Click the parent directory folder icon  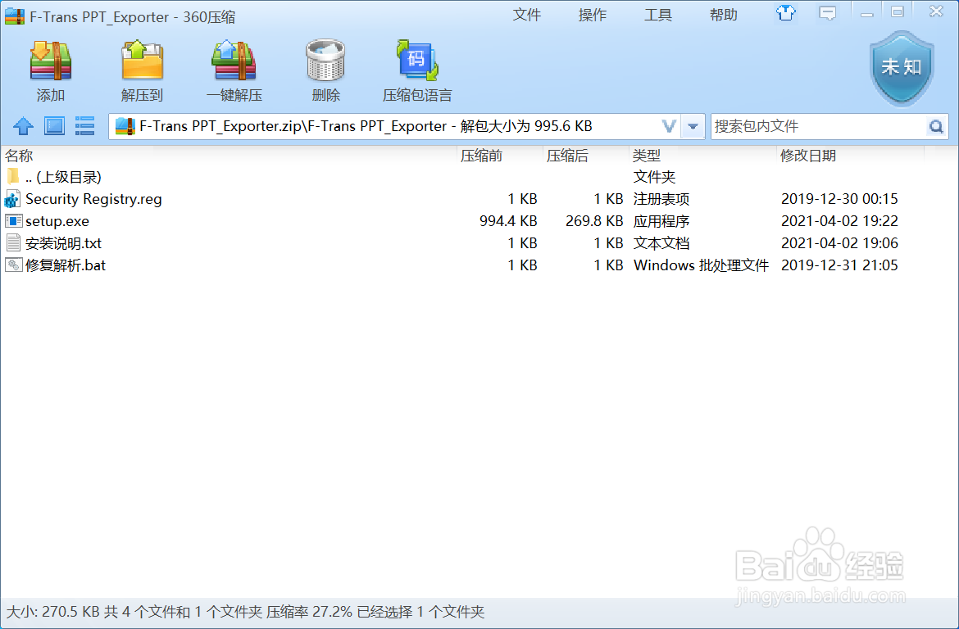tap(13, 177)
